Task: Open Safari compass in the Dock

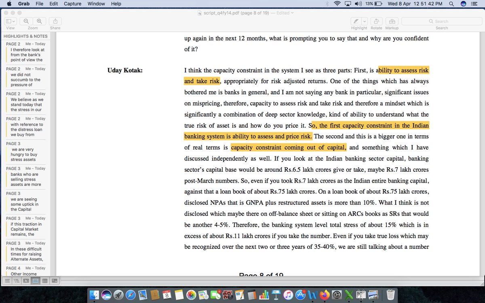Action: tap(131, 295)
